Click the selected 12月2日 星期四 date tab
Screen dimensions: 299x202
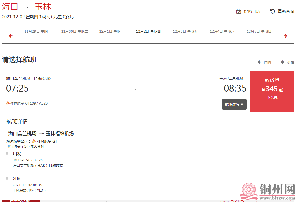tap(148, 34)
